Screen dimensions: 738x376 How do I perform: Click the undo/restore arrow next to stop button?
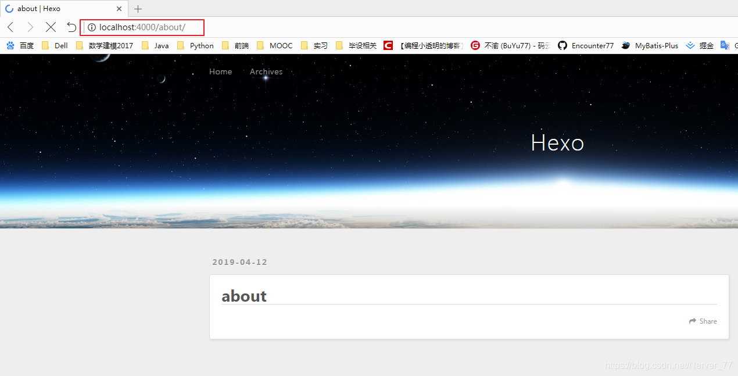pos(71,27)
